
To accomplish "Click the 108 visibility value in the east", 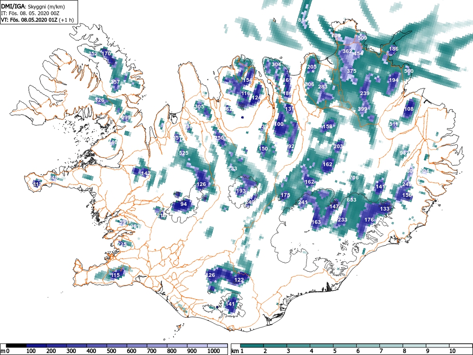I will pyautogui.click(x=409, y=109).
